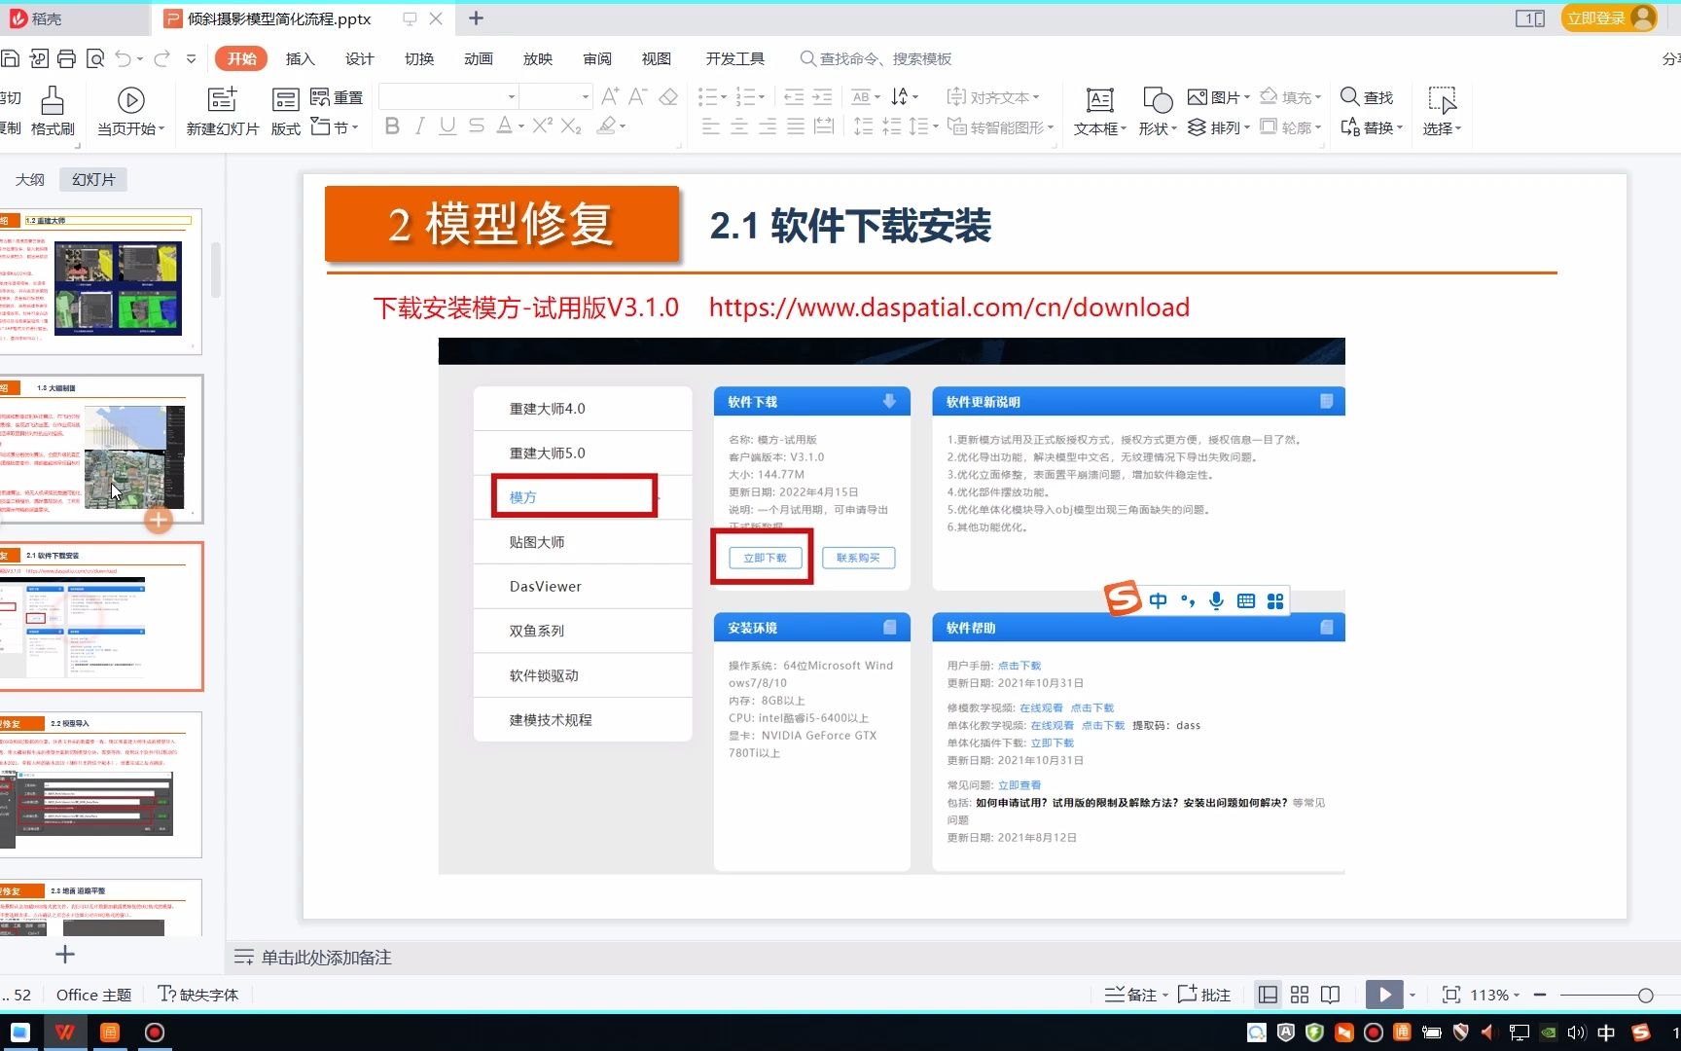The image size is (1681, 1051).
Task: Toggle Subscript formatting
Action: [x=571, y=126]
